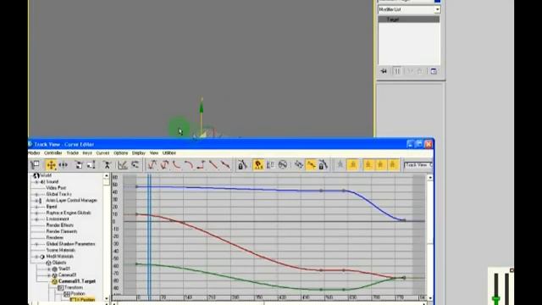Toggle Show End Result button
Image resolution: width=542 pixels, height=305 pixels.
point(397,71)
